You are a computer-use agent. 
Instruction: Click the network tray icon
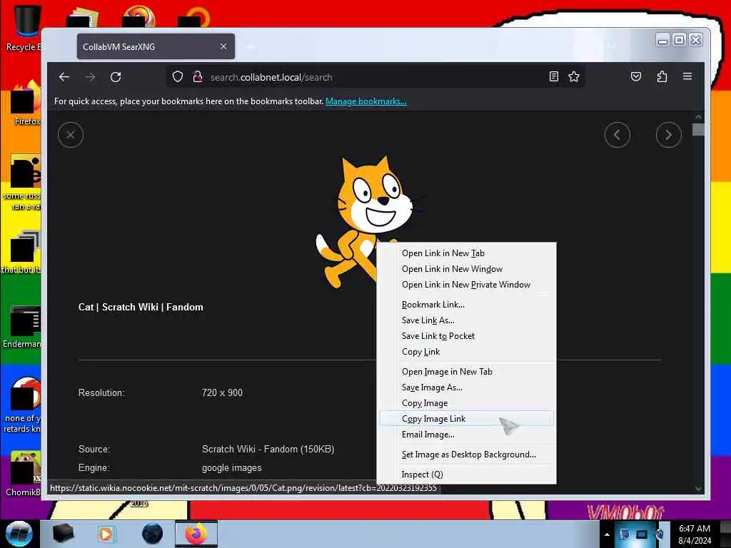(x=642, y=534)
